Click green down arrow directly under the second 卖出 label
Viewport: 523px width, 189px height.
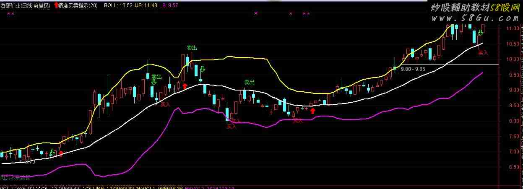coord(154,83)
